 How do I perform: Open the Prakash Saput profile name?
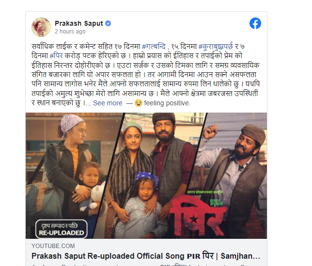point(79,23)
